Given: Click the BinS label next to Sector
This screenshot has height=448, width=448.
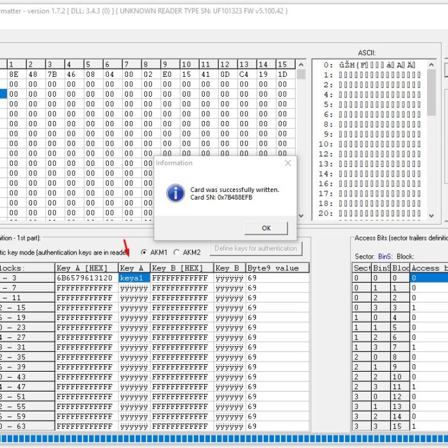Looking at the screenshot, I should coord(385,257).
